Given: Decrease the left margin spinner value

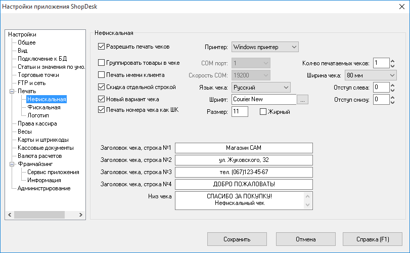Looking at the screenshot, I should coord(392,90).
